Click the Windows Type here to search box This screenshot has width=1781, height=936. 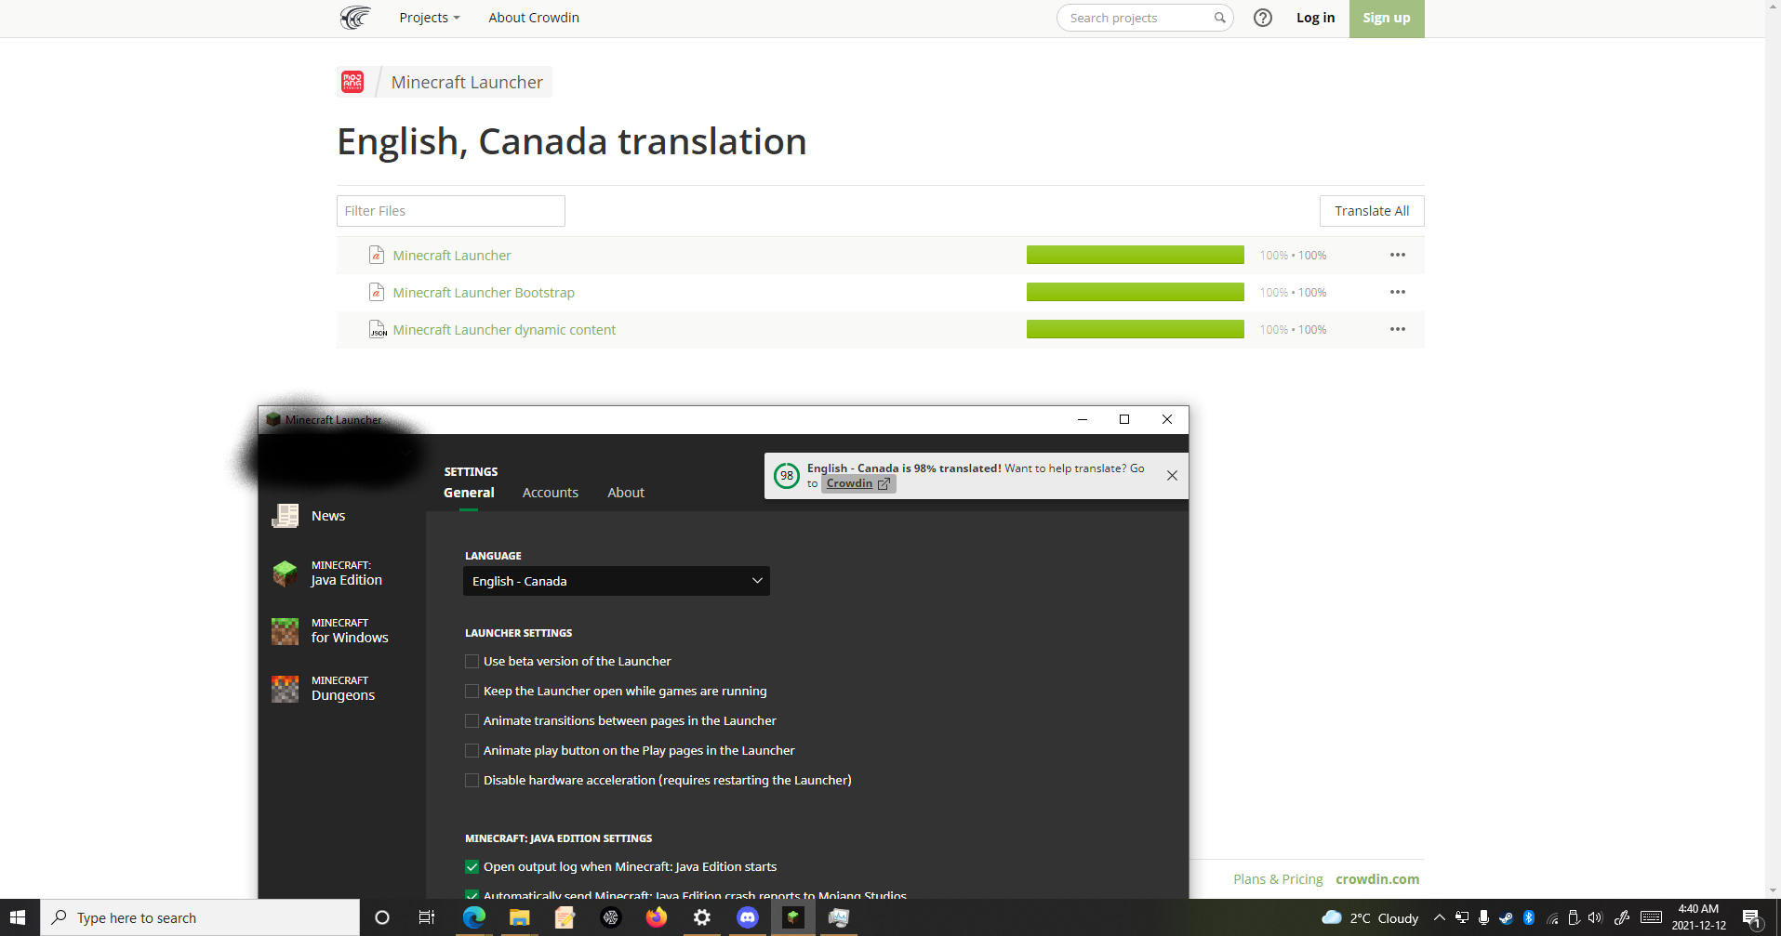coord(200,917)
